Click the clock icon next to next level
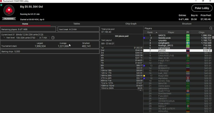The width and height of the screenshot is (214, 113). pos(53,38)
